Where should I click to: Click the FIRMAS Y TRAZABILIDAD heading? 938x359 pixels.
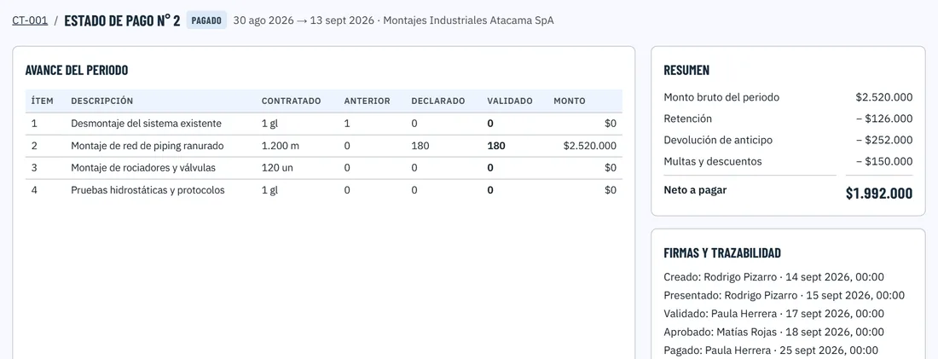pos(722,253)
